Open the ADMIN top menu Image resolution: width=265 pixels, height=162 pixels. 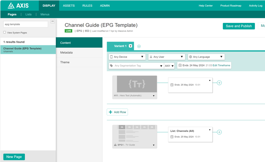105,6
